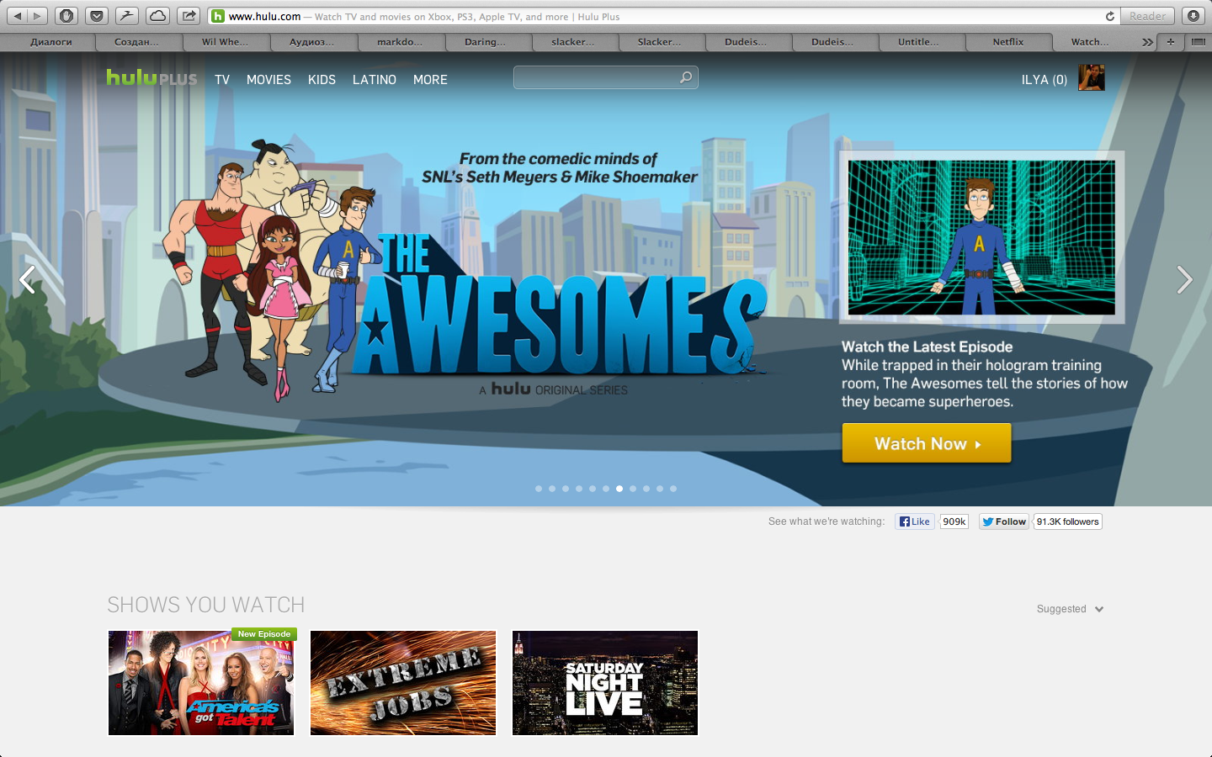
Task: Switch to the Netflix tab
Action: 1008,41
